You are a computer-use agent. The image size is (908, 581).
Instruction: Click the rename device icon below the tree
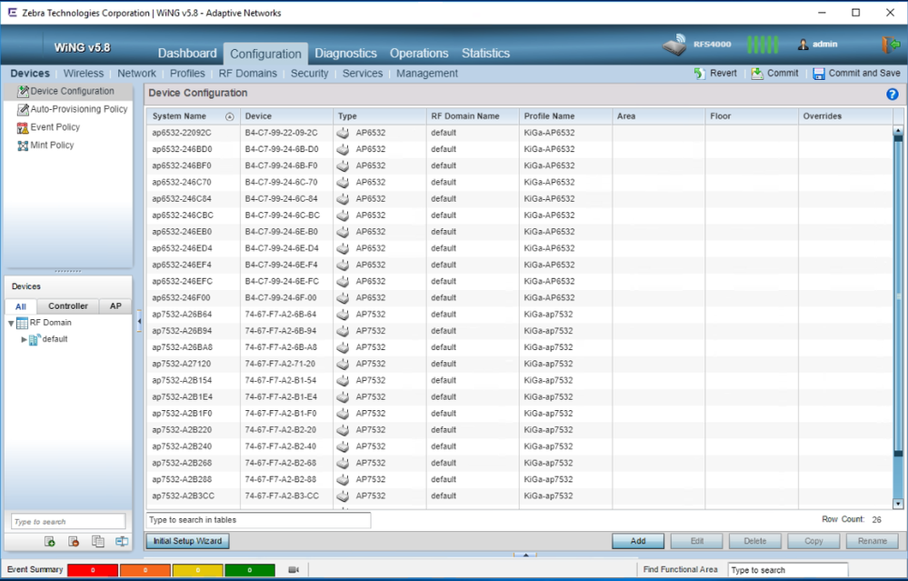click(x=122, y=542)
